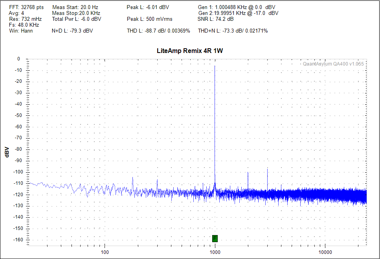Click the 'Peak L: -6.01 dBV' readout
Screen dimensions: 380x259
tap(148, 7)
